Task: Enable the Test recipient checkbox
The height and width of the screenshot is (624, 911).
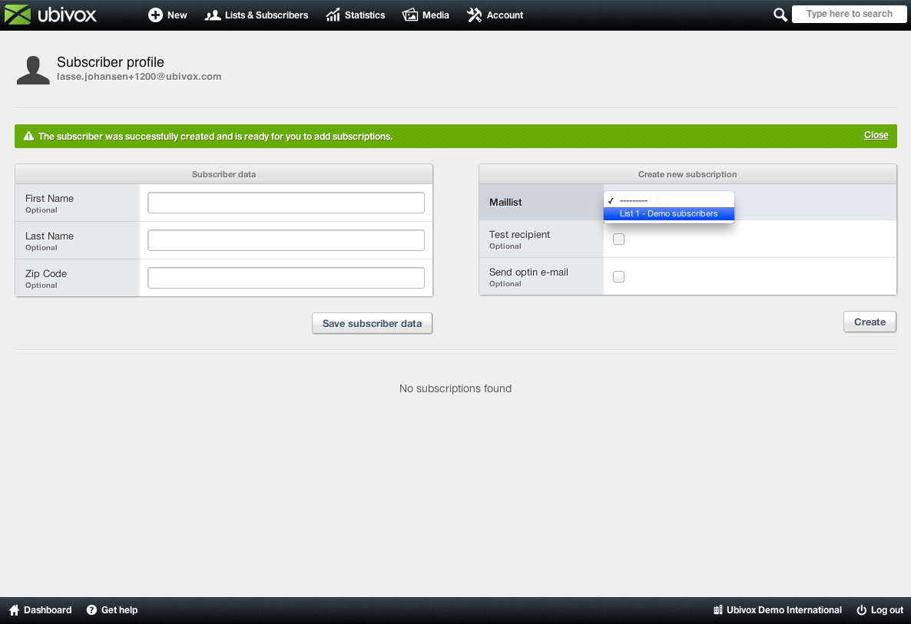Action: click(619, 239)
